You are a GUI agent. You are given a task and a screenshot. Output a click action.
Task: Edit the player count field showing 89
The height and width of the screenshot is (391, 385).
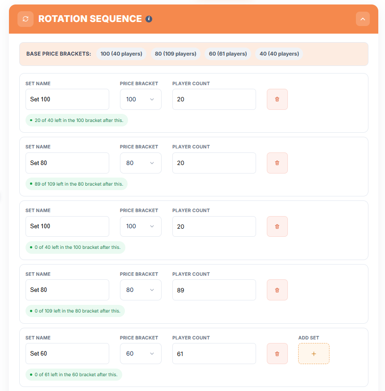click(x=214, y=290)
